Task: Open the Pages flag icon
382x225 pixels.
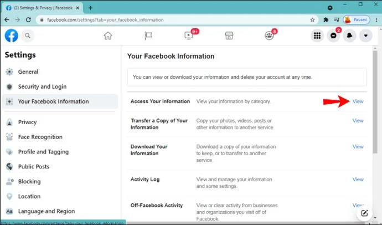Action: coord(148,36)
